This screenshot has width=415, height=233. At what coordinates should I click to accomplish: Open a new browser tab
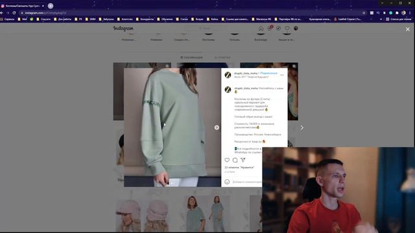51,6
